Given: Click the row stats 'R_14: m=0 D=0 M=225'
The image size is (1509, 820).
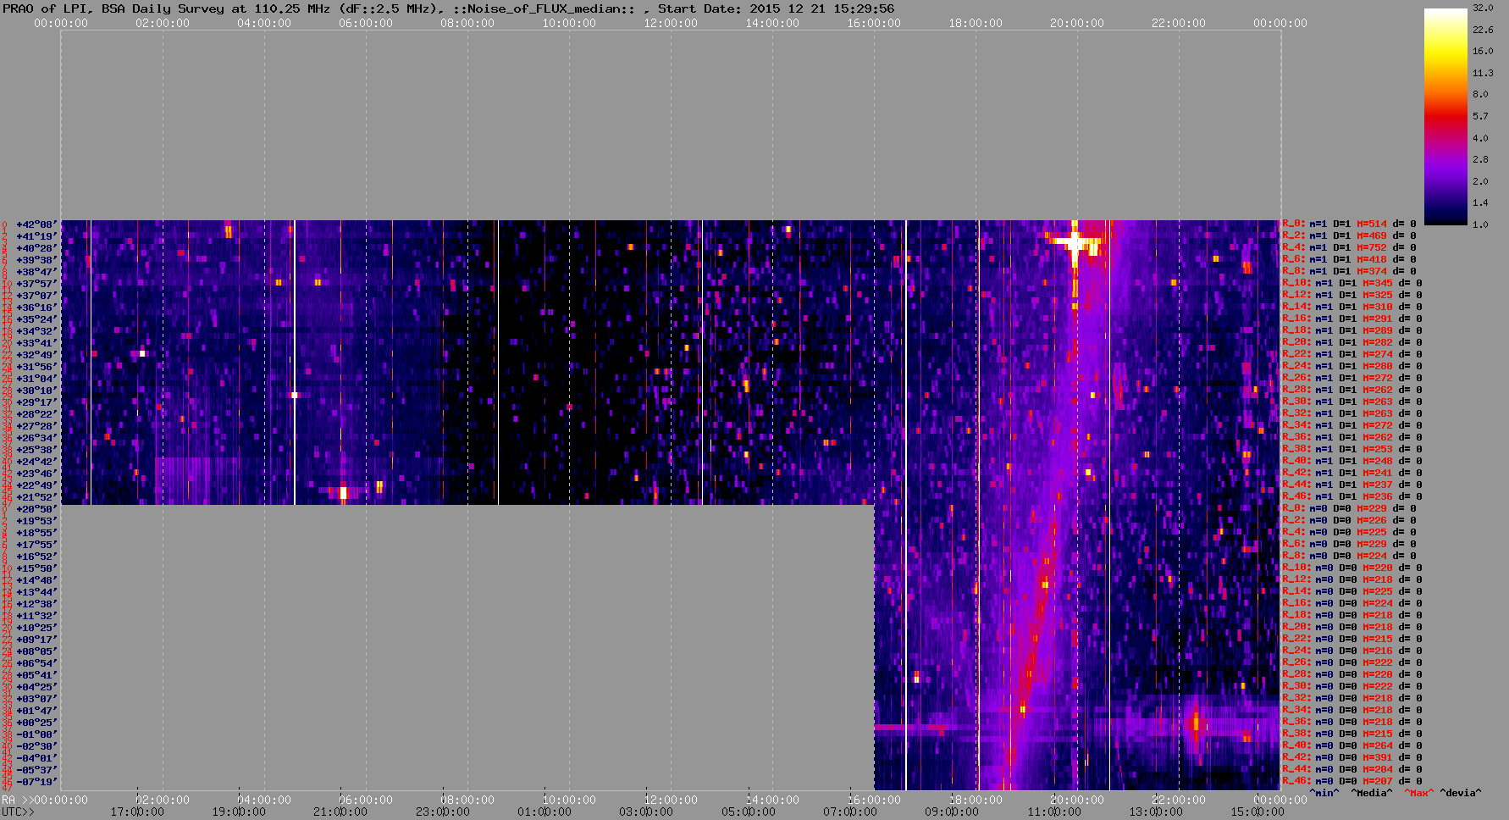Looking at the screenshot, I should [1337, 592].
